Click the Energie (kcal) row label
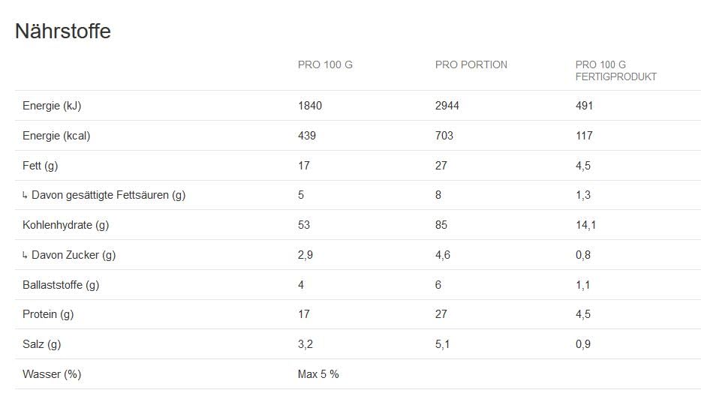This screenshot has width=701, height=420. coord(56,136)
